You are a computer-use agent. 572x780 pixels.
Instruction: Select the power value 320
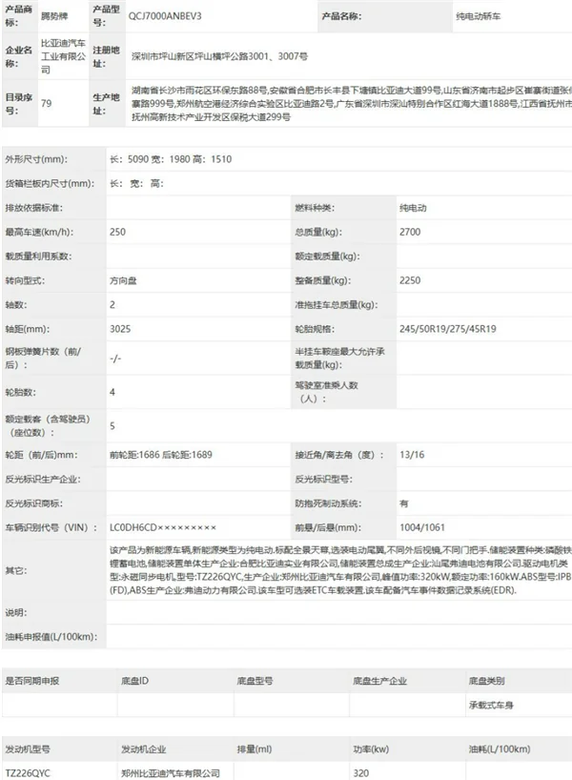tap(361, 773)
